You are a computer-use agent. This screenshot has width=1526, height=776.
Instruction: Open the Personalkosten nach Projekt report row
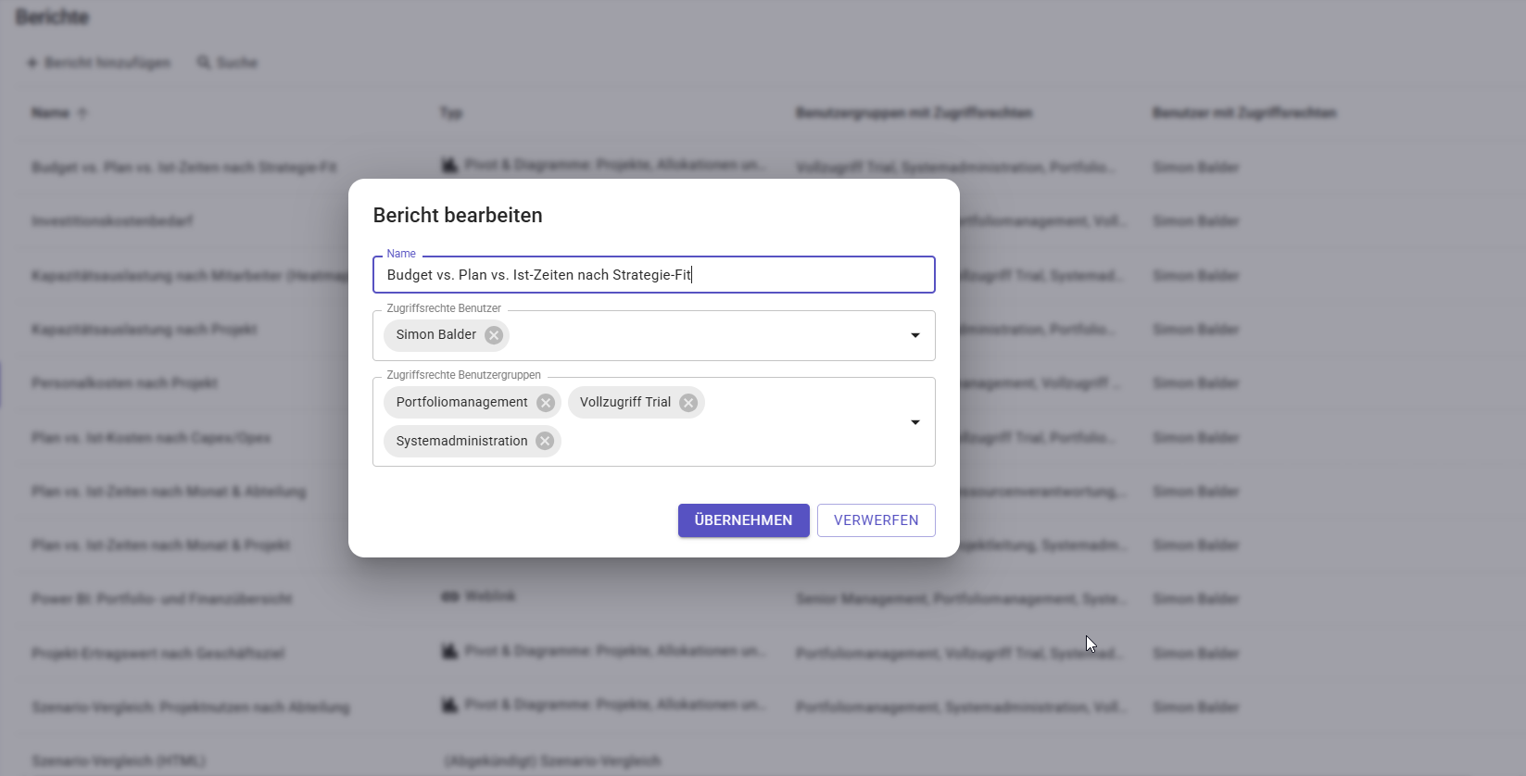point(124,383)
